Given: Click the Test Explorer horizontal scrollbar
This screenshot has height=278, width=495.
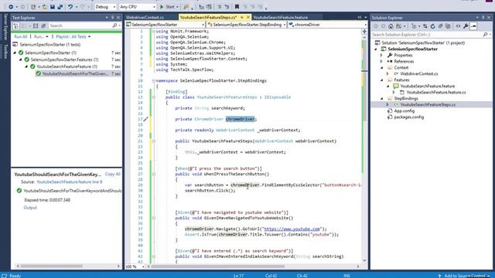Looking at the screenshot, I should coord(52,266).
